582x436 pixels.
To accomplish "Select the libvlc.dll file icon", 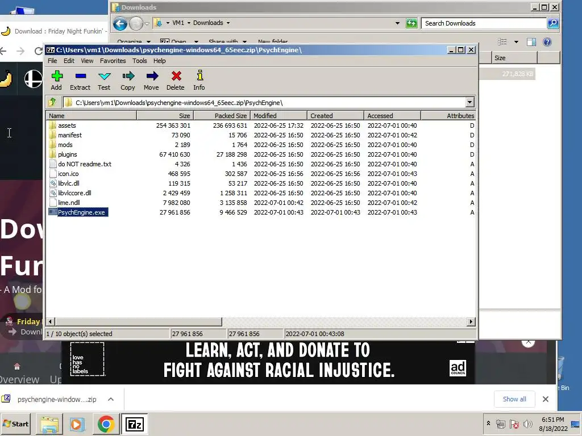I will pos(52,183).
